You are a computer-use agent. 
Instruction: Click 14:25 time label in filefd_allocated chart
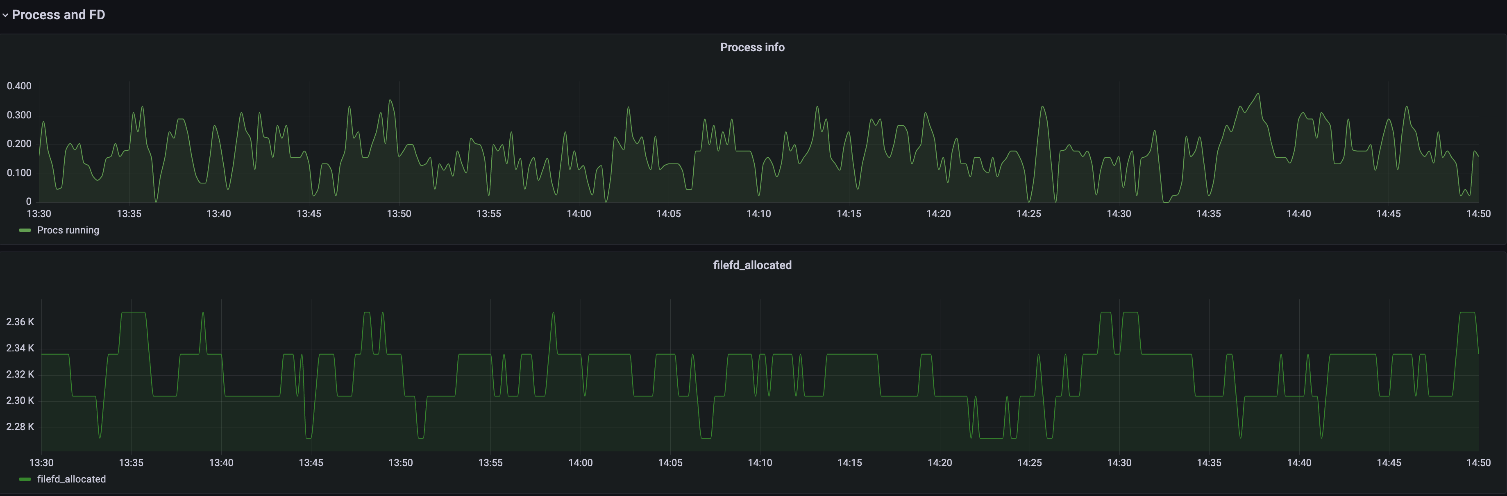(1030, 463)
